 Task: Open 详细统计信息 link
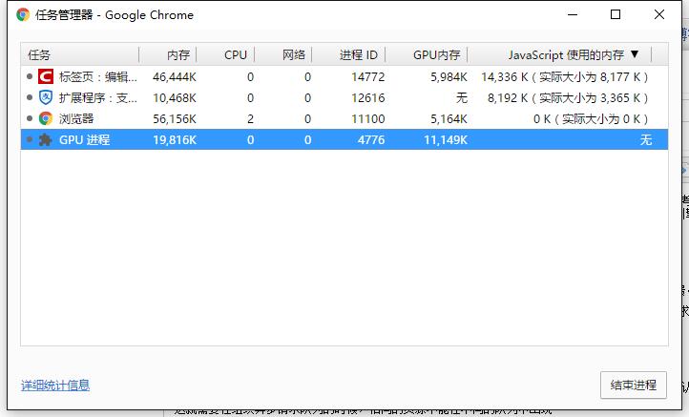pyautogui.click(x=55, y=386)
